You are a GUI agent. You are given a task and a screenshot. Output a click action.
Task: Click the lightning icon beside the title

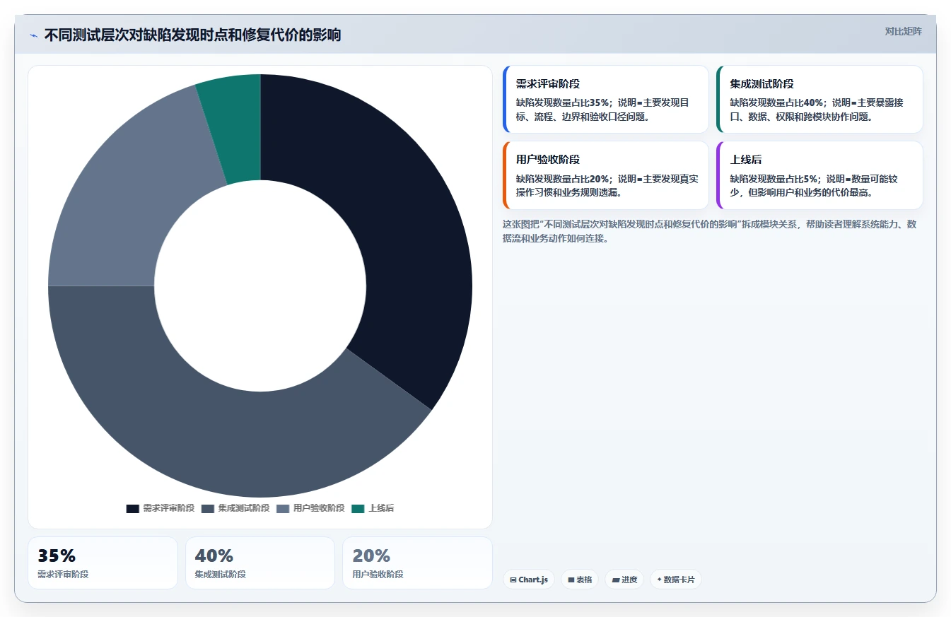(33, 35)
